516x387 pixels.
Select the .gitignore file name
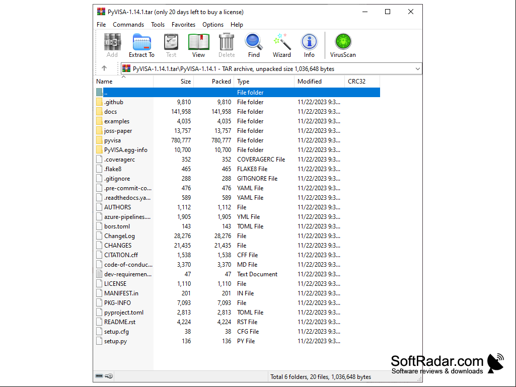tap(117, 178)
